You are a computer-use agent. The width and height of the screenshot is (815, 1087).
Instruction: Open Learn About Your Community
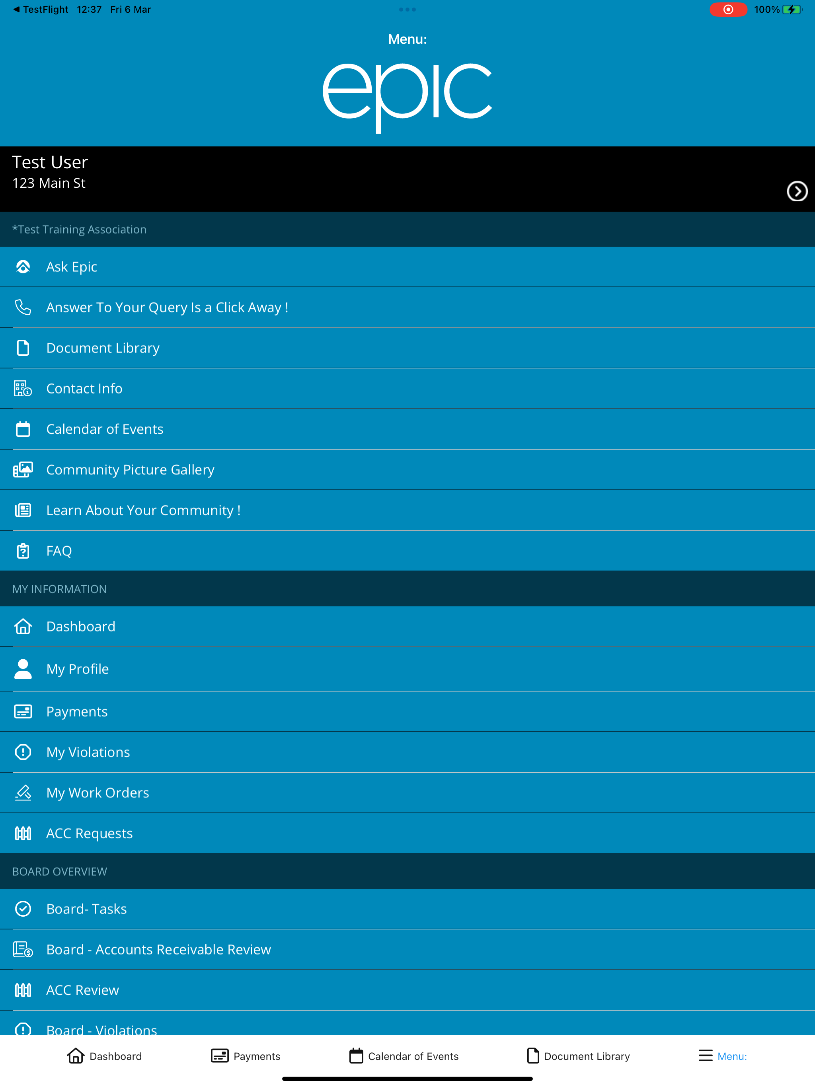(x=407, y=510)
